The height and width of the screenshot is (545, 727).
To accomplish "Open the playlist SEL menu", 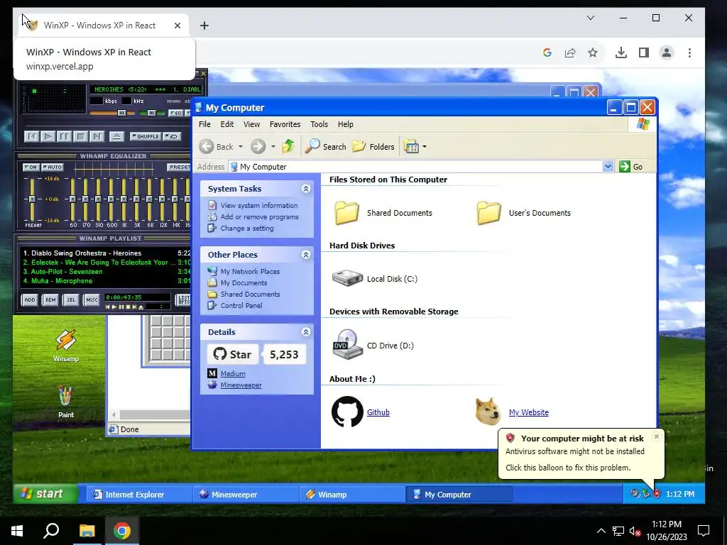I will pyautogui.click(x=71, y=300).
